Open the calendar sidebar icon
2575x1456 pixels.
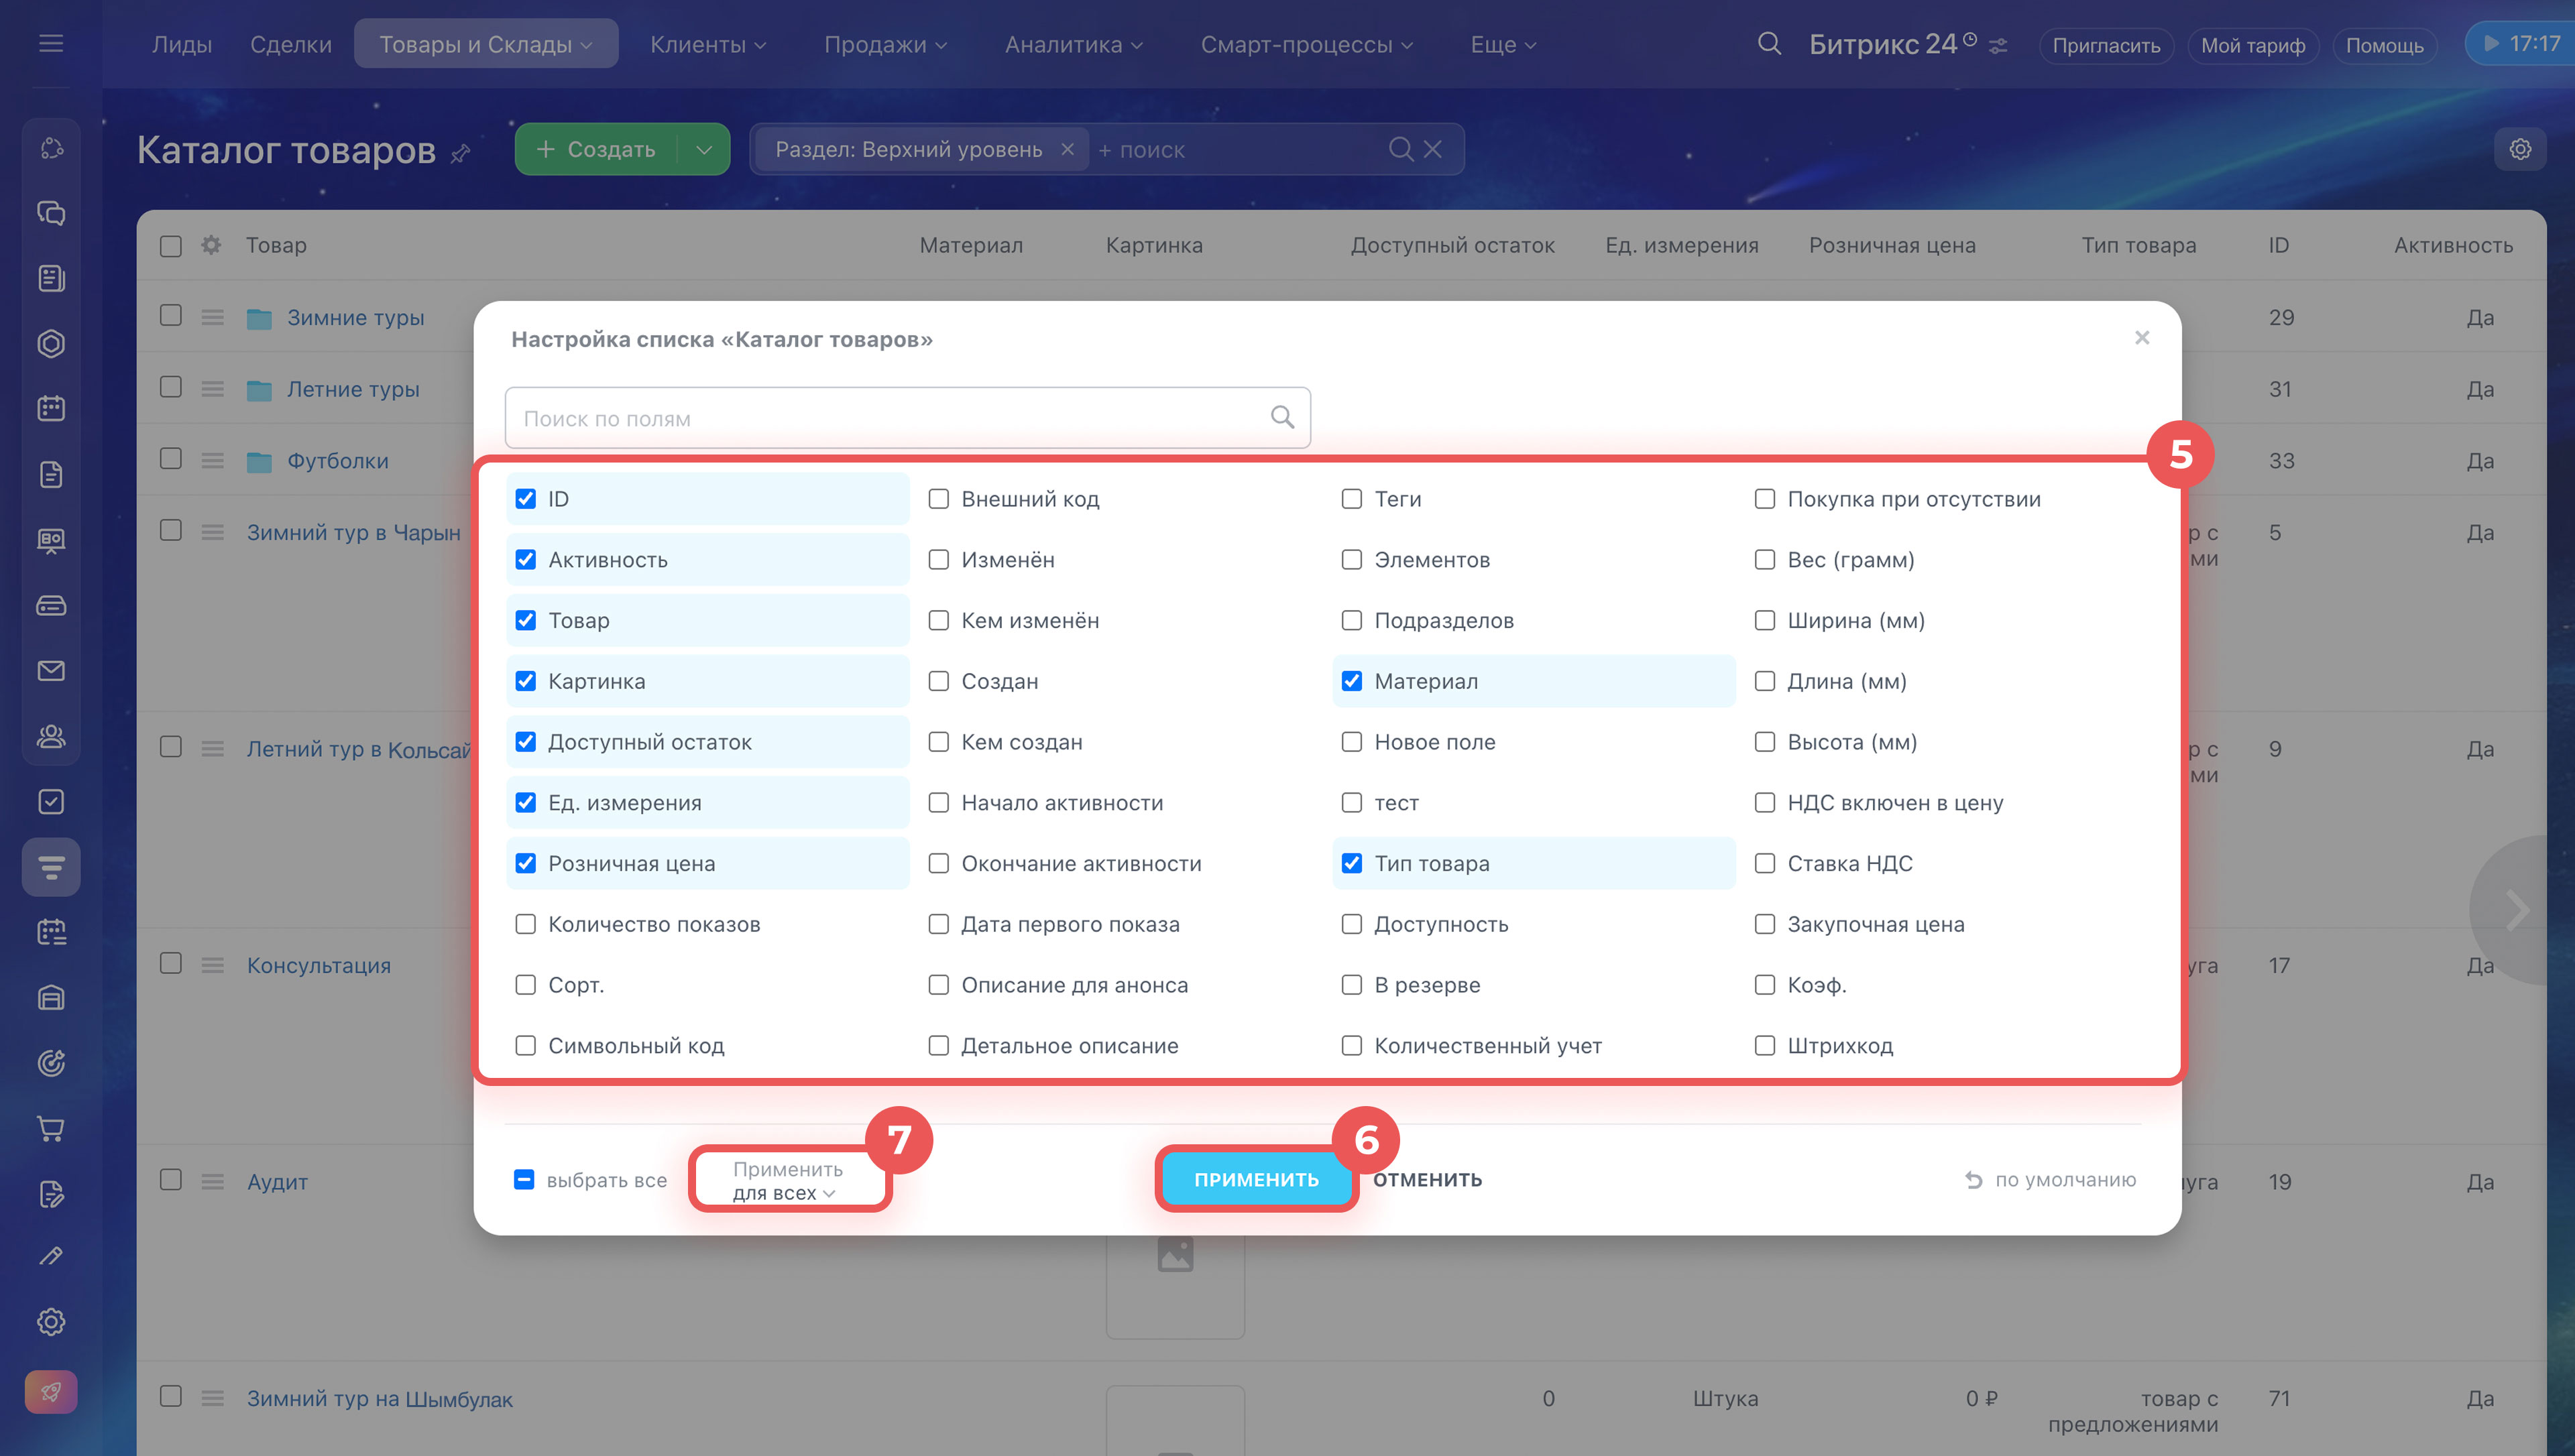click(51, 409)
